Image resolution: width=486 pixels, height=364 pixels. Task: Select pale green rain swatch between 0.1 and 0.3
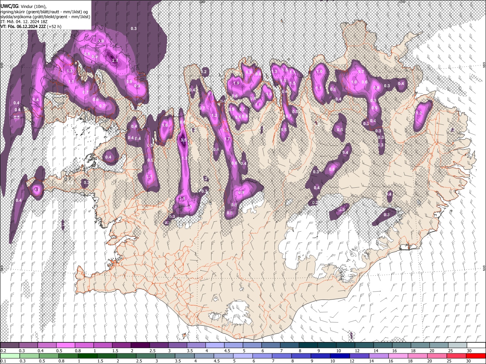click(10, 356)
